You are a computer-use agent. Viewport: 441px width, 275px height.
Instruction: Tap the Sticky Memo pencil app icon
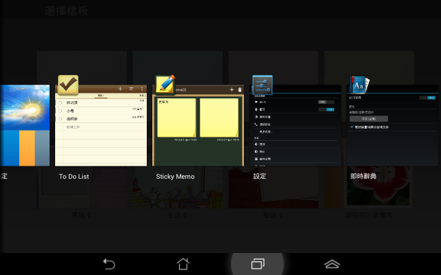165,85
